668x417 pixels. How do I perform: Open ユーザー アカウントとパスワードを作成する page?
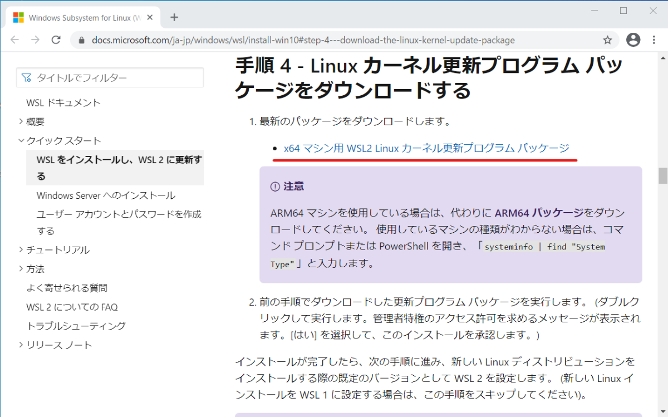point(119,222)
